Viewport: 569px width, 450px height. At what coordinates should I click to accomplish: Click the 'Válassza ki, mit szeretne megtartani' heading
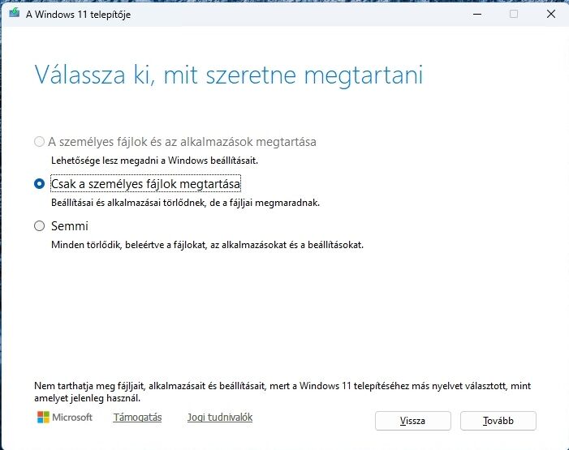tap(229, 75)
